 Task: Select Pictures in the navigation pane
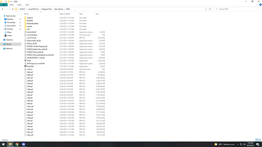pos(10,29)
